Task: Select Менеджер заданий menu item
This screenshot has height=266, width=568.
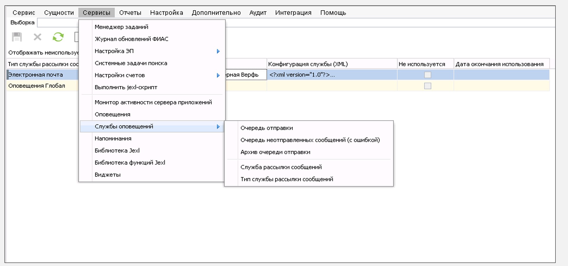Action: coord(121,27)
